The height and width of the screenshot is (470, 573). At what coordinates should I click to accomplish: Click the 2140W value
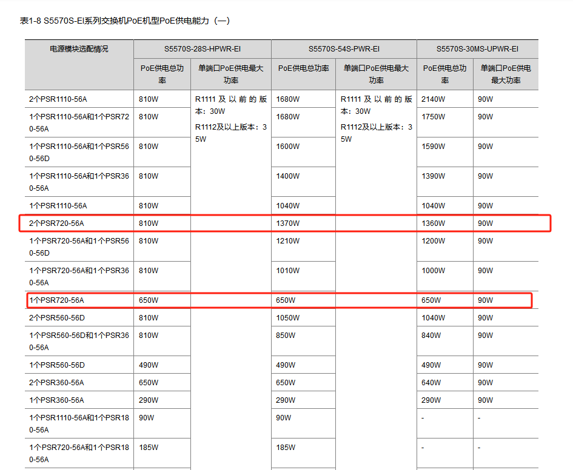point(433,99)
